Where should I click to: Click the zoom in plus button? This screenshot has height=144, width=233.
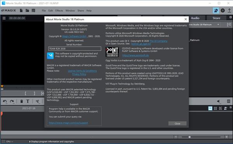pyautogui.click(x=226, y=137)
